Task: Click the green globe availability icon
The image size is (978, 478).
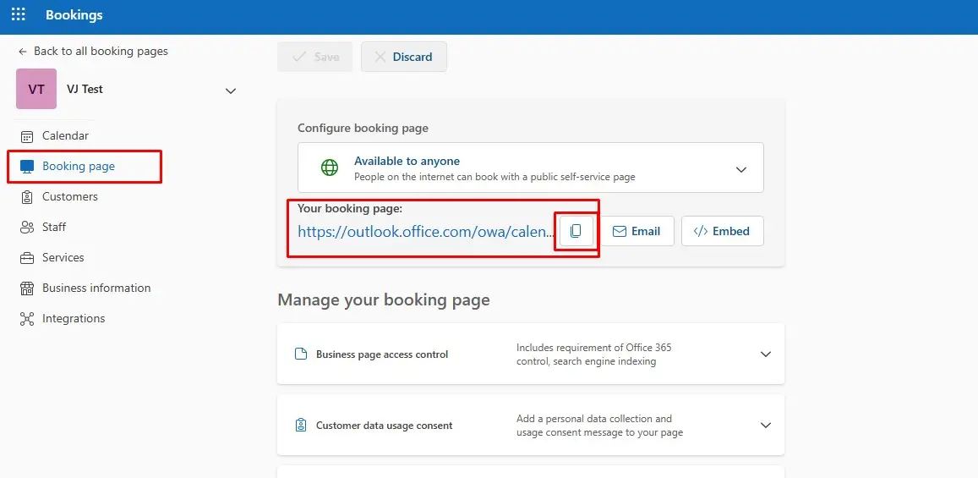Action: coord(330,168)
